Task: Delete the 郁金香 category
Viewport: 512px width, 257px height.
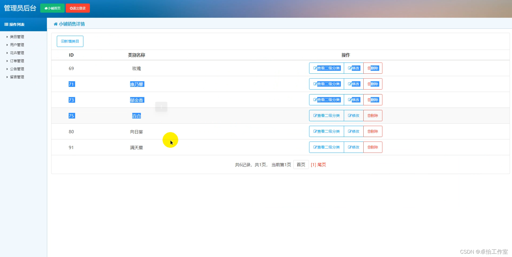Action: pyautogui.click(x=373, y=100)
